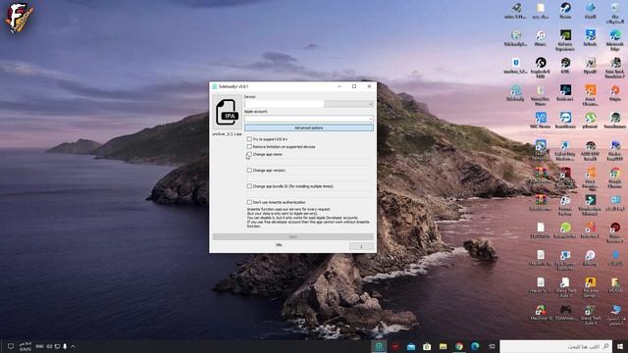Enable Try to support iOS 8+ checkbox
This screenshot has width=628, height=353.
[x=249, y=139]
